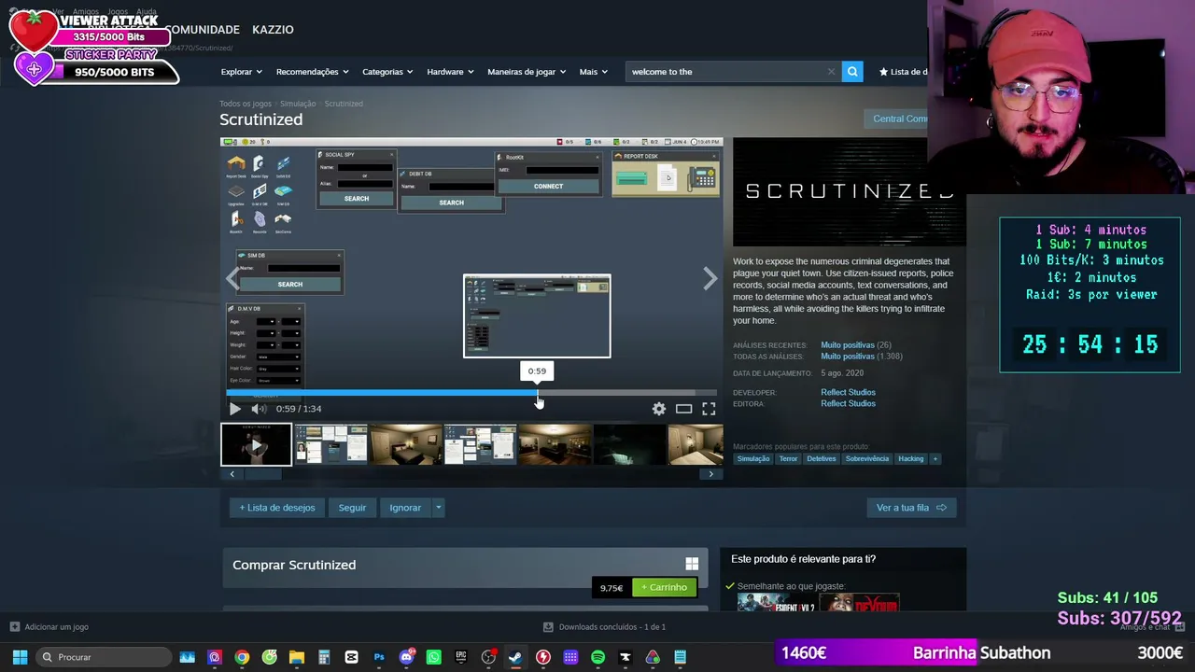Go to Todos os jogos breadcrumb

click(x=246, y=104)
